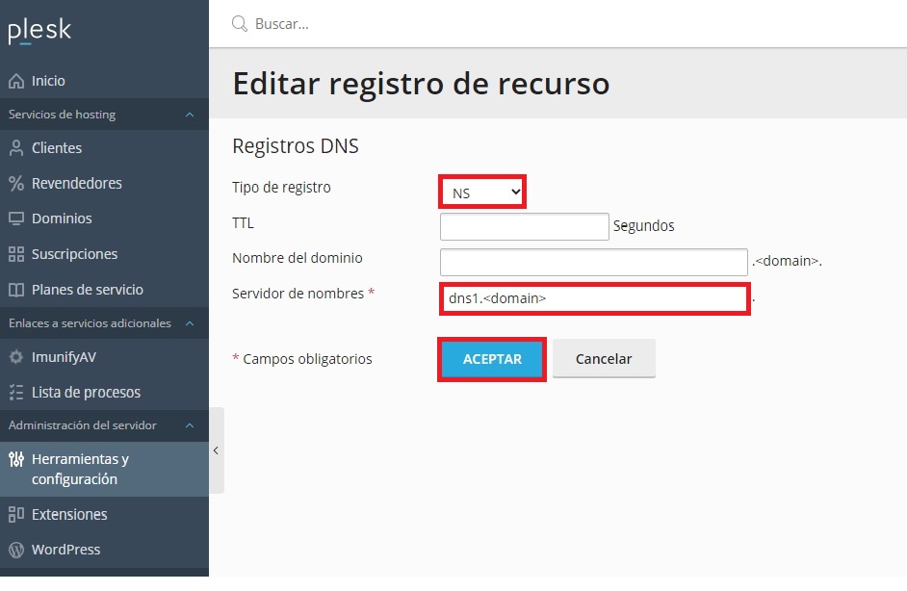Image resolution: width=907 pixels, height=591 pixels.
Task: Click the Servidor de nombres text field
Action: (595, 299)
